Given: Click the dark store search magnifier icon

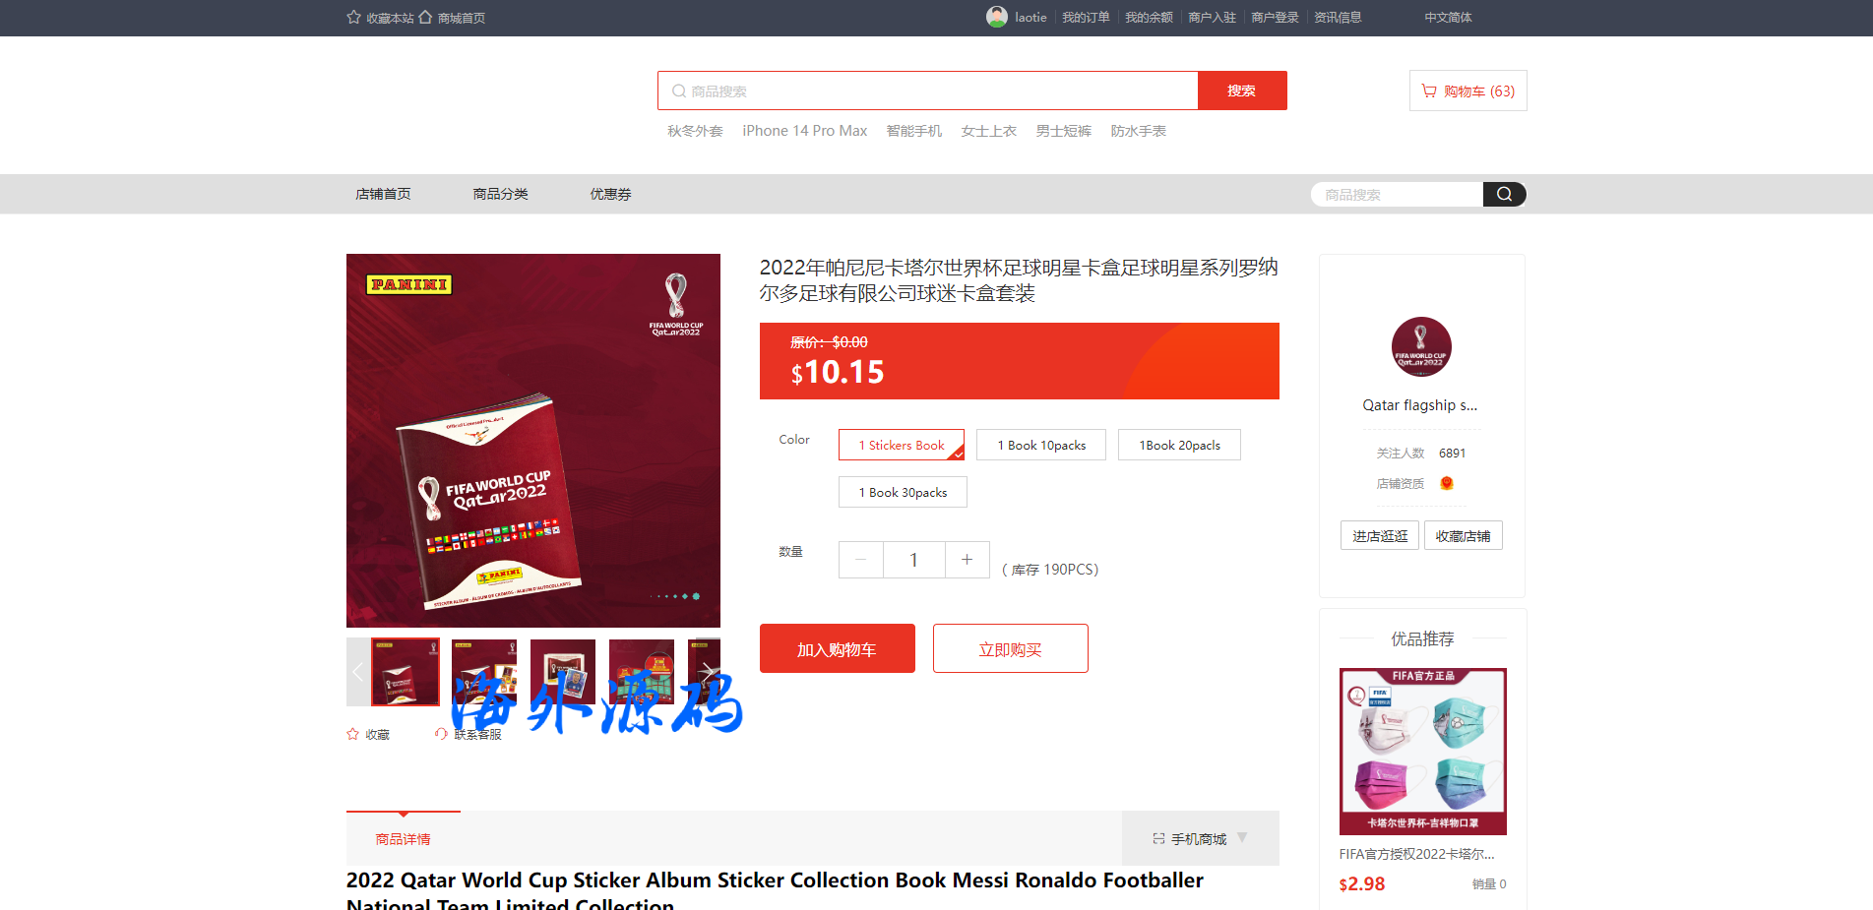Looking at the screenshot, I should (x=1504, y=194).
